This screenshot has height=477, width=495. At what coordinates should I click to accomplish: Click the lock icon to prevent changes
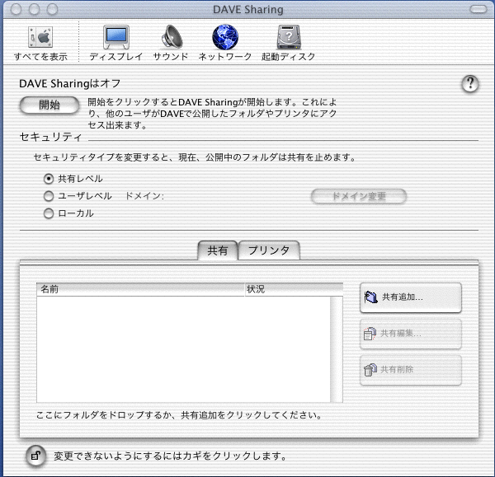pyautogui.click(x=35, y=456)
